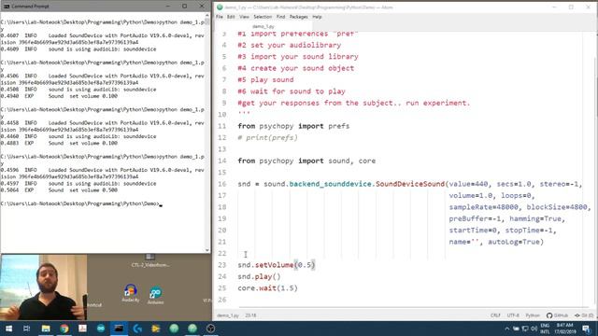
Task: Launch Google Chrome from the taskbar
Action: (x=64, y=329)
